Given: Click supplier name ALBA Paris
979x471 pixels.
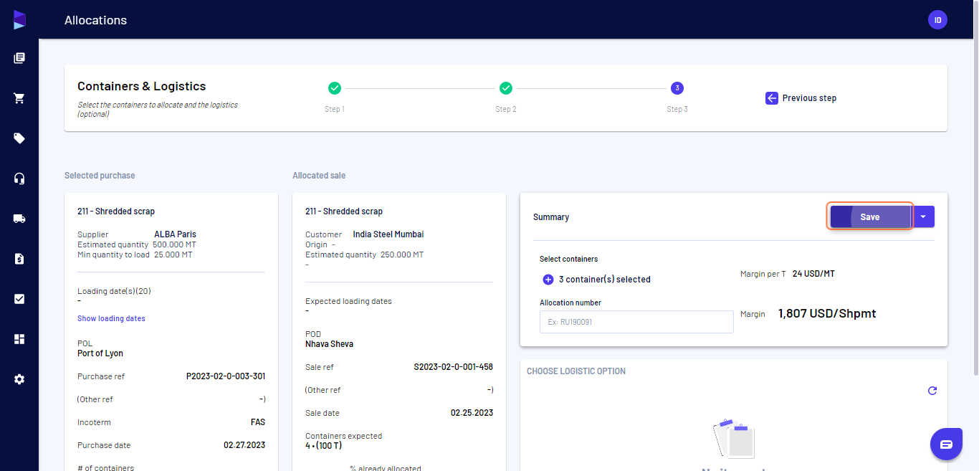Looking at the screenshot, I should pyautogui.click(x=175, y=234).
